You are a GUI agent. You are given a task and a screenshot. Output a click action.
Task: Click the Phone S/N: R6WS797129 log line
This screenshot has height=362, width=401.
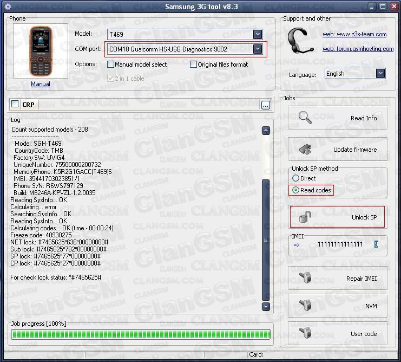[48, 186]
